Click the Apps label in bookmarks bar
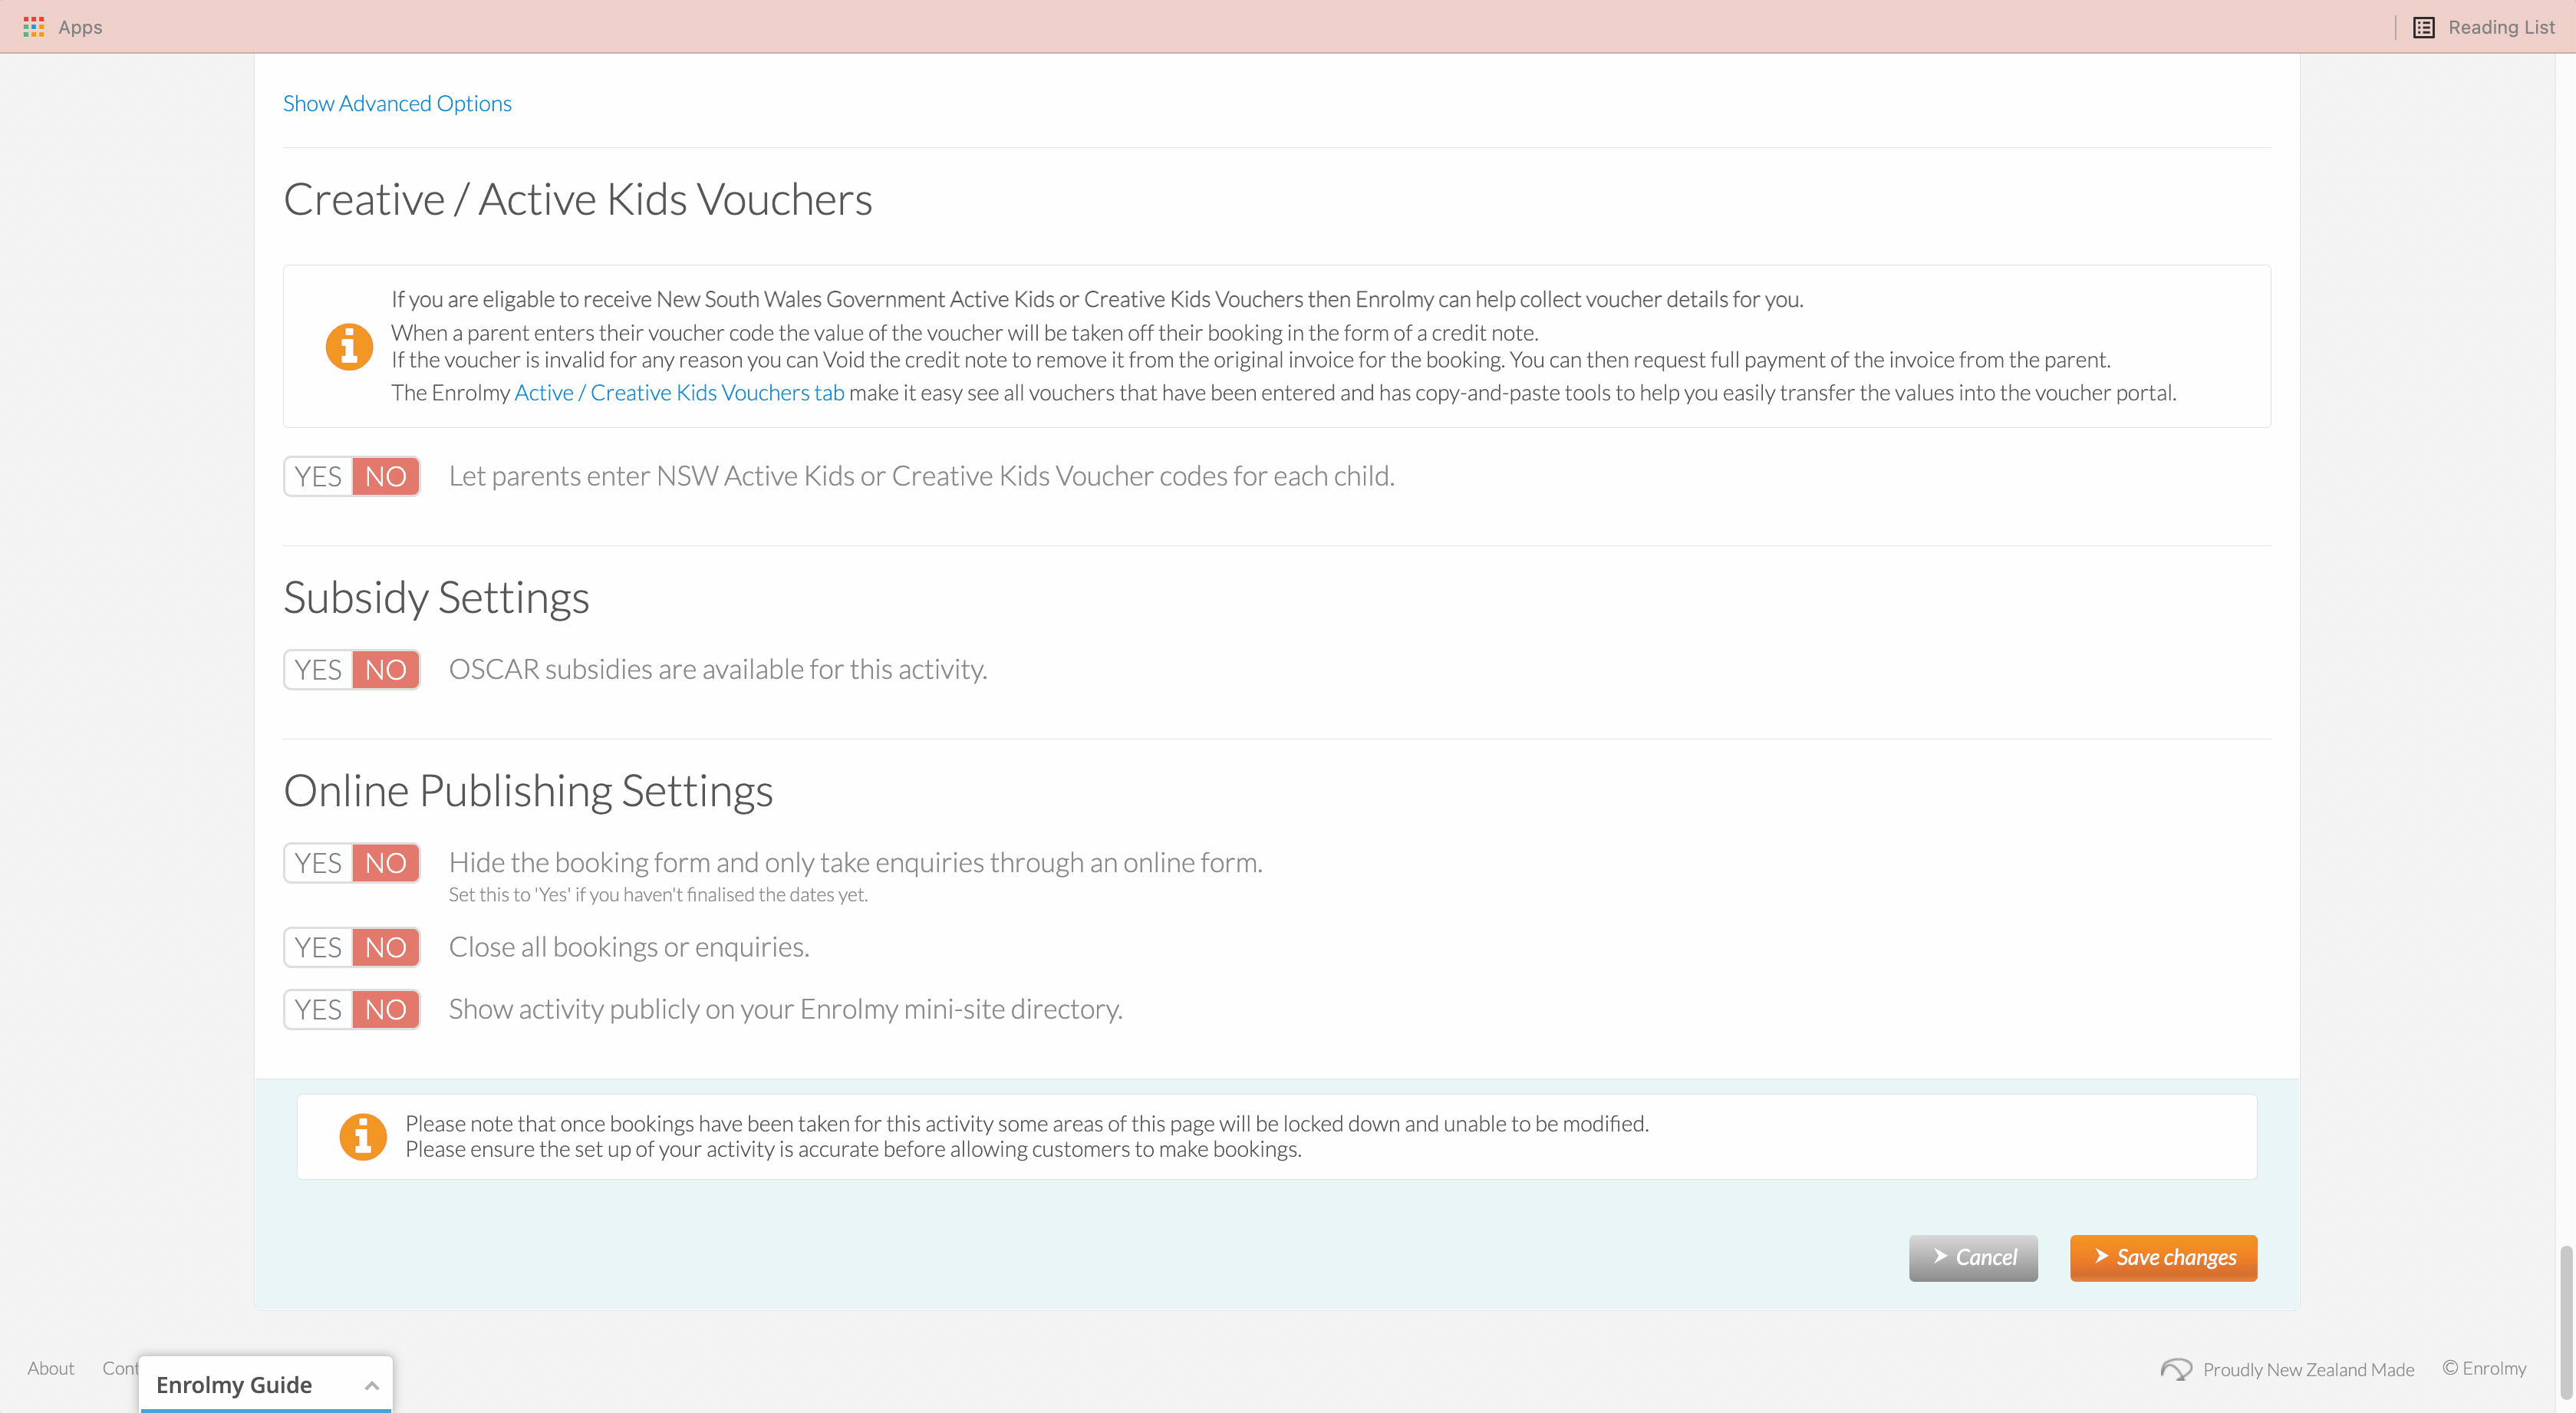The image size is (2576, 1413). coord(80,27)
